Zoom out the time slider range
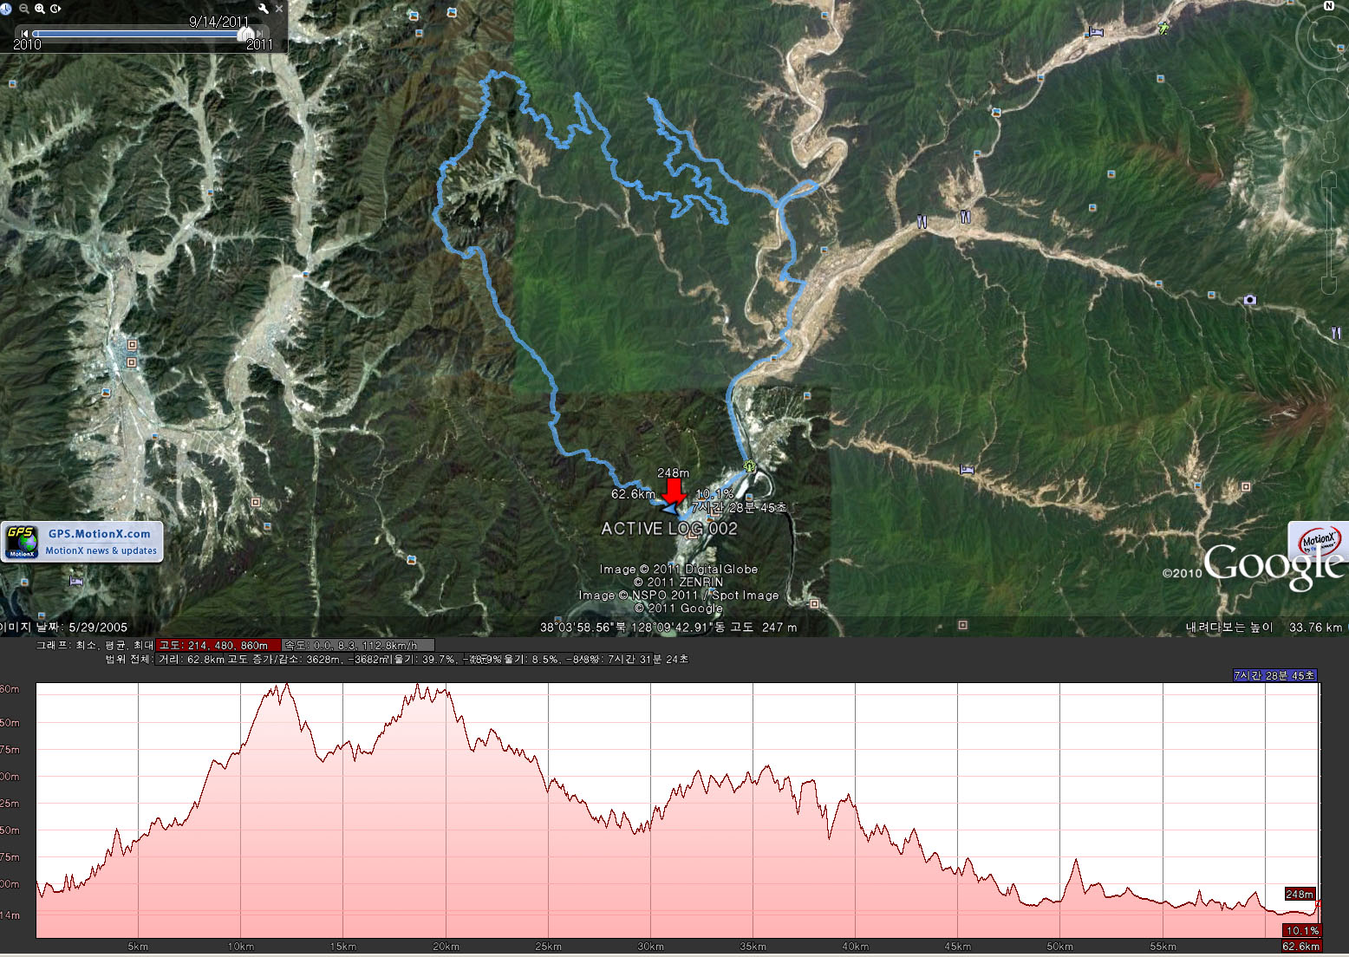1349x957 pixels. click(x=24, y=9)
